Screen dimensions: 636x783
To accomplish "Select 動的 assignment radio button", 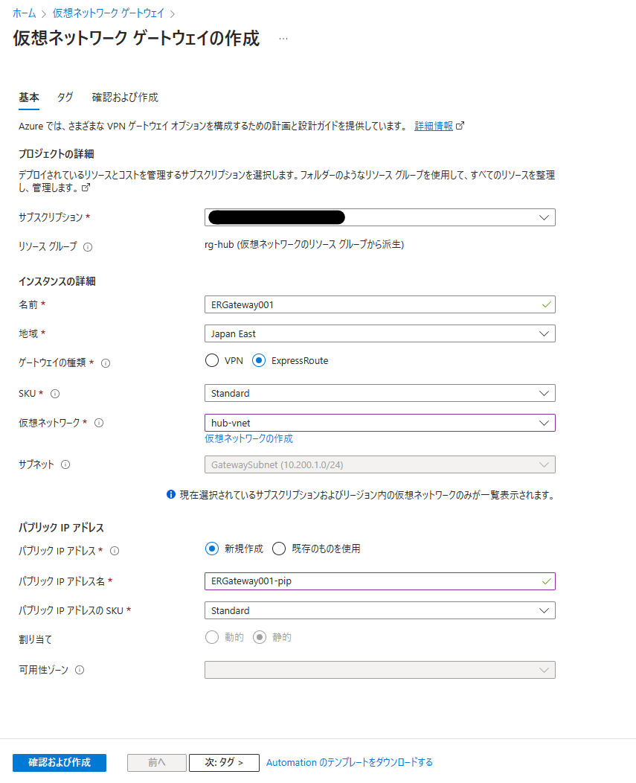I will point(212,637).
